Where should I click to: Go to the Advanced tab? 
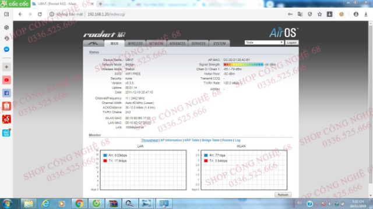pos(177,44)
